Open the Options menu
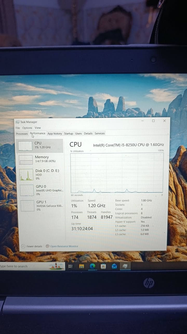187x334 pixels. (x=27, y=128)
